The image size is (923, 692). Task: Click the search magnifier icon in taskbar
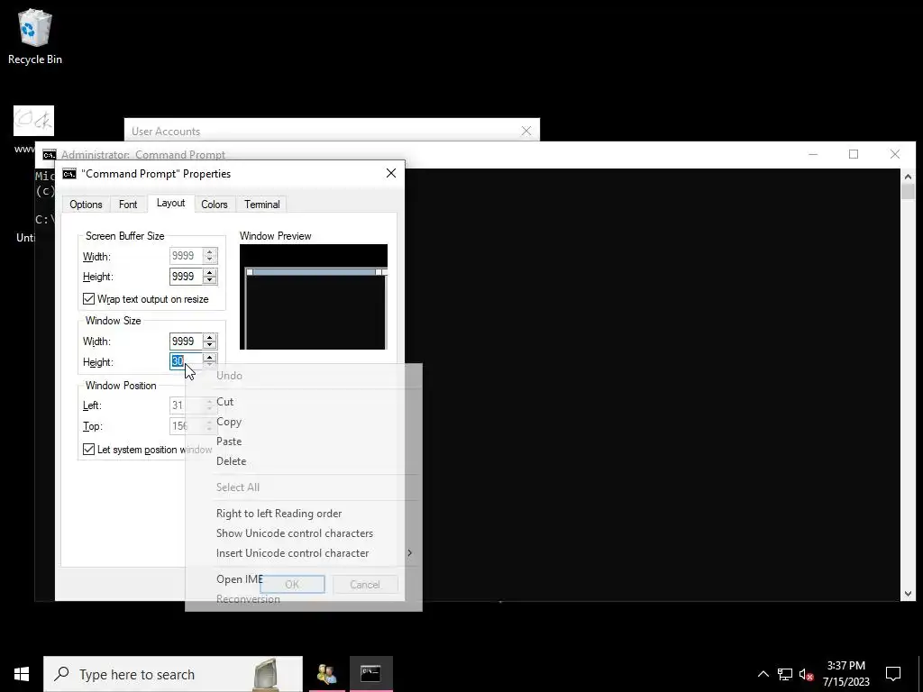click(x=61, y=674)
